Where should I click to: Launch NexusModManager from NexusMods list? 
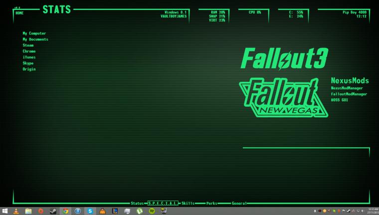point(347,88)
